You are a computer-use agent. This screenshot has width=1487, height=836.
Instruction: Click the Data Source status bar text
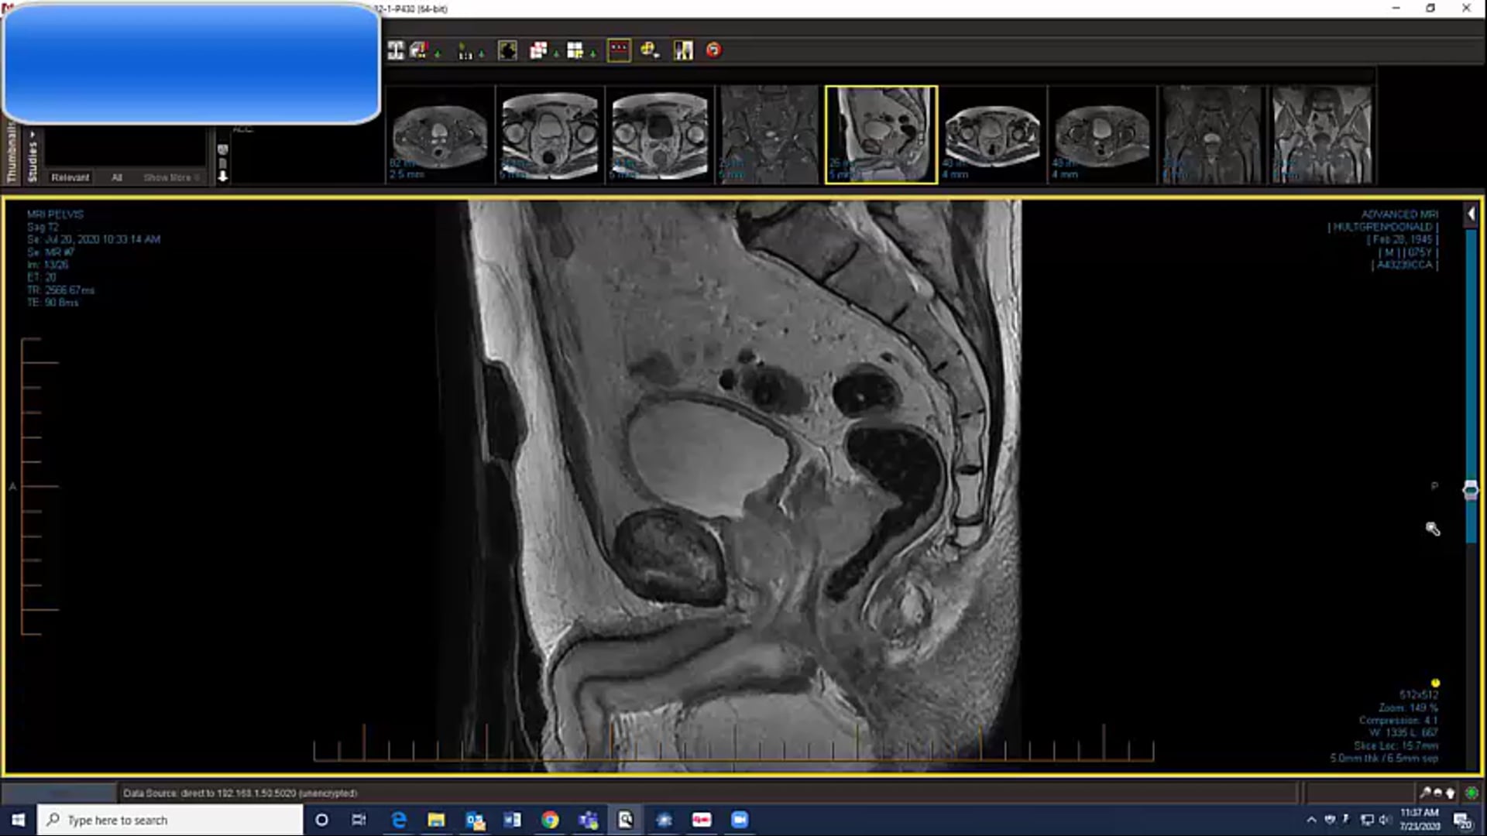tap(240, 793)
